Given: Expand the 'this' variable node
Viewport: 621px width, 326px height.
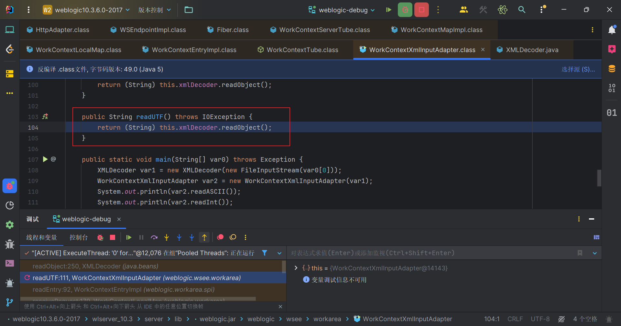Looking at the screenshot, I should pos(296,268).
